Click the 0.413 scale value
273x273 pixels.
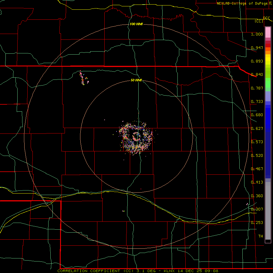pos(257,182)
